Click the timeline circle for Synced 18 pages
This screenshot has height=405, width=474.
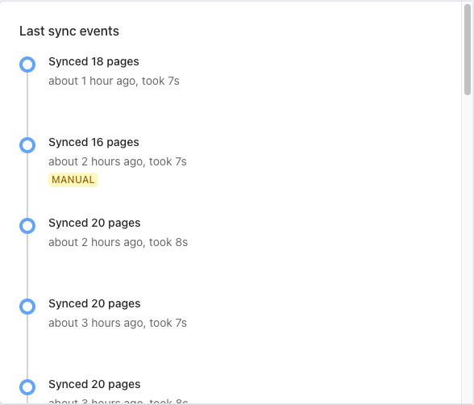pos(27,65)
